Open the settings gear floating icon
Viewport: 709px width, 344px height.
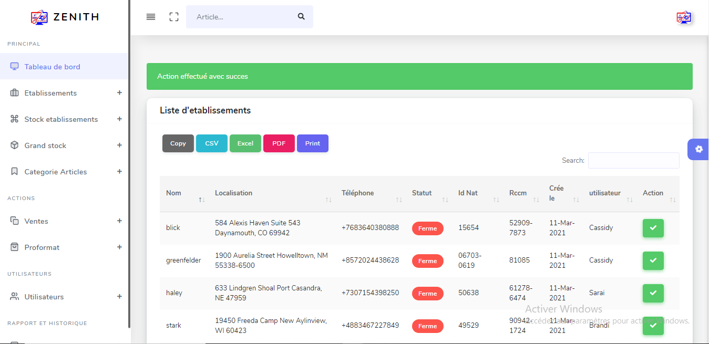(698, 149)
